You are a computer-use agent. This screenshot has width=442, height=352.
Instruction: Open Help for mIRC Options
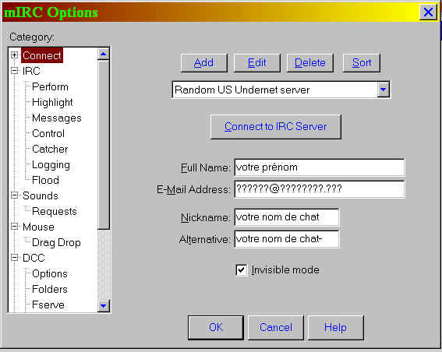coord(335,328)
